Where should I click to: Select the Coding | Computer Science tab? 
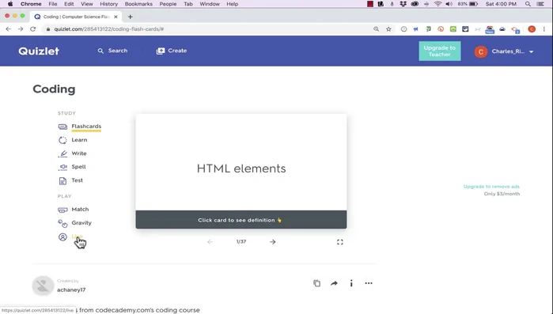tap(76, 17)
